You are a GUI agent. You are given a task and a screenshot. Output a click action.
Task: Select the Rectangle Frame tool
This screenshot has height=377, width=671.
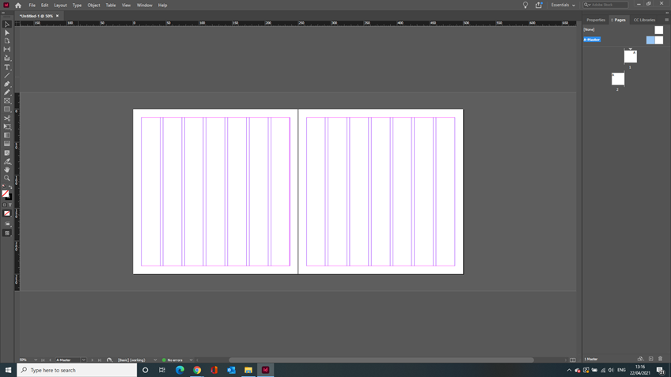[x=7, y=101]
